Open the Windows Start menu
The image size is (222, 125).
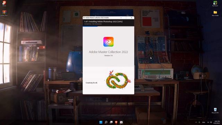click(101, 122)
